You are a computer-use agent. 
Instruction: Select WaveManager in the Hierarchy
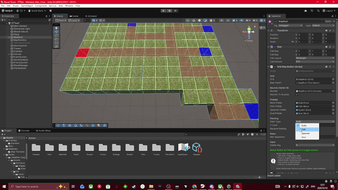tap(21, 65)
